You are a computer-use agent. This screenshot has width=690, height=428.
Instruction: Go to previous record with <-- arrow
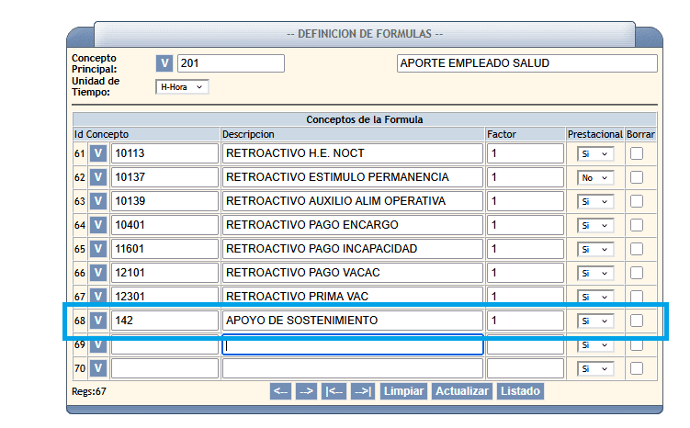pyautogui.click(x=281, y=391)
